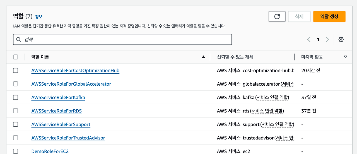357x154 pixels.
Task: Click 서비스 연결 역할 in rds row
Action: click(267, 111)
